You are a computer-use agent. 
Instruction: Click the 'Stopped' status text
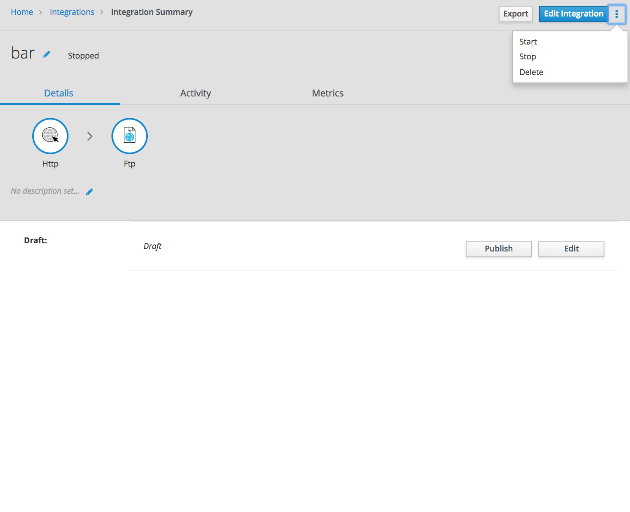tap(83, 56)
